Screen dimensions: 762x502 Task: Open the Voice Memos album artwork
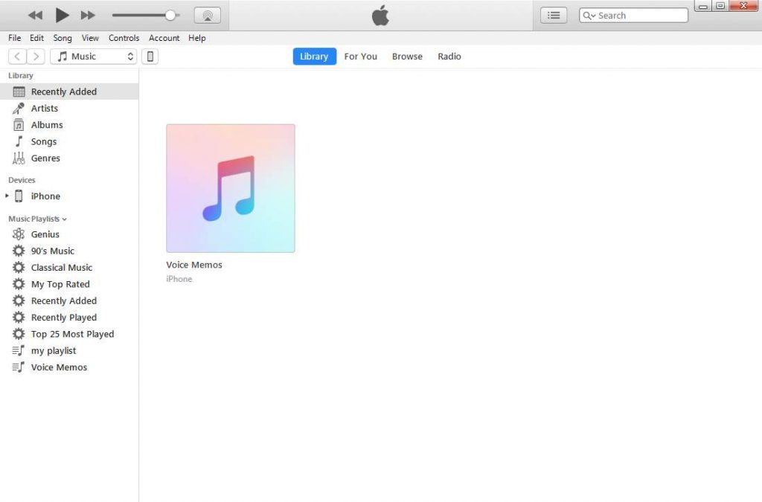[x=231, y=188]
